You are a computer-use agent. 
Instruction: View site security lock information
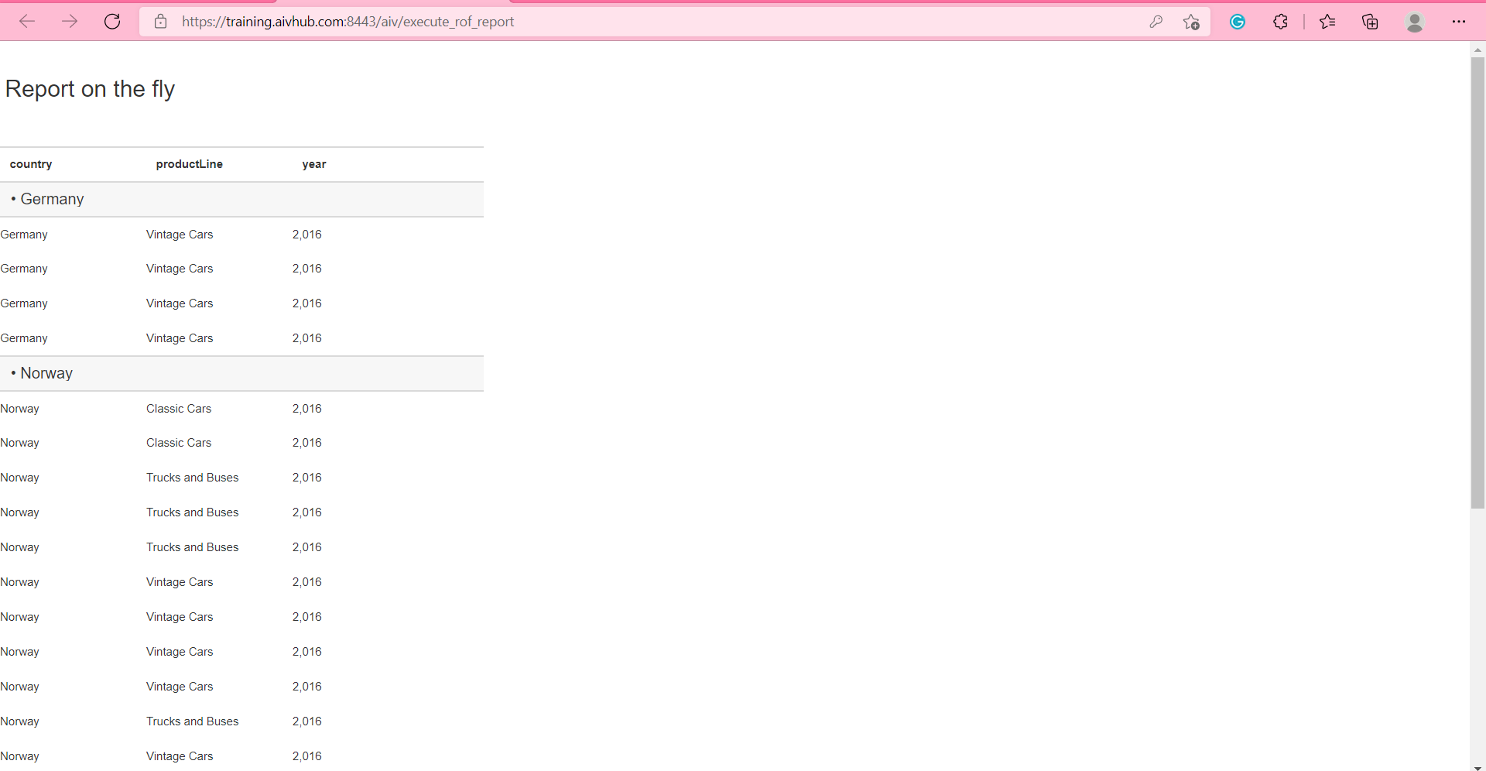tap(160, 22)
